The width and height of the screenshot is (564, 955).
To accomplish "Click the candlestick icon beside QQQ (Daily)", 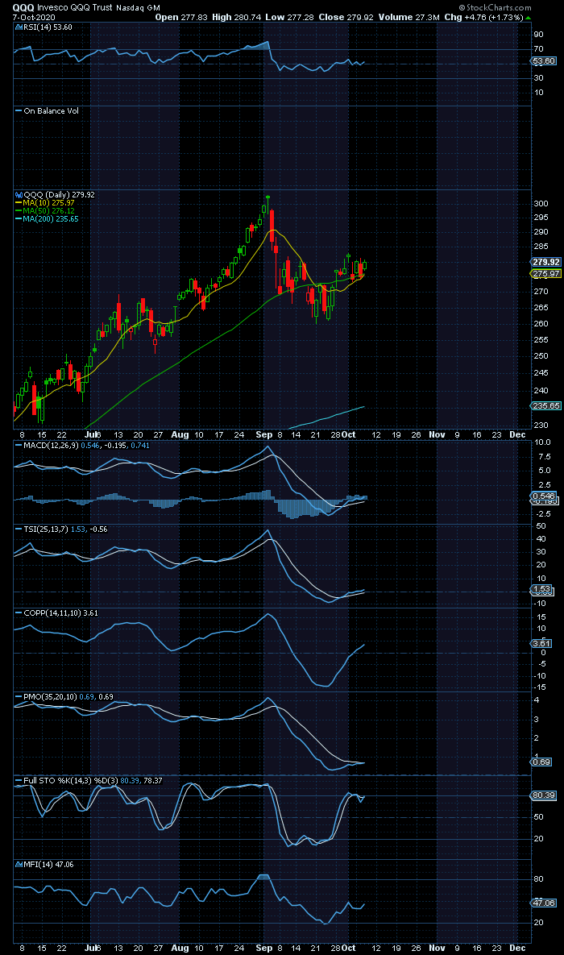I will (x=17, y=195).
